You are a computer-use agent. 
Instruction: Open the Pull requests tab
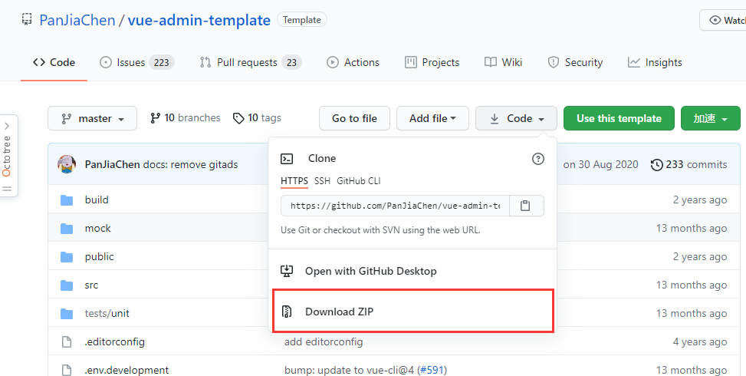pyautogui.click(x=251, y=62)
